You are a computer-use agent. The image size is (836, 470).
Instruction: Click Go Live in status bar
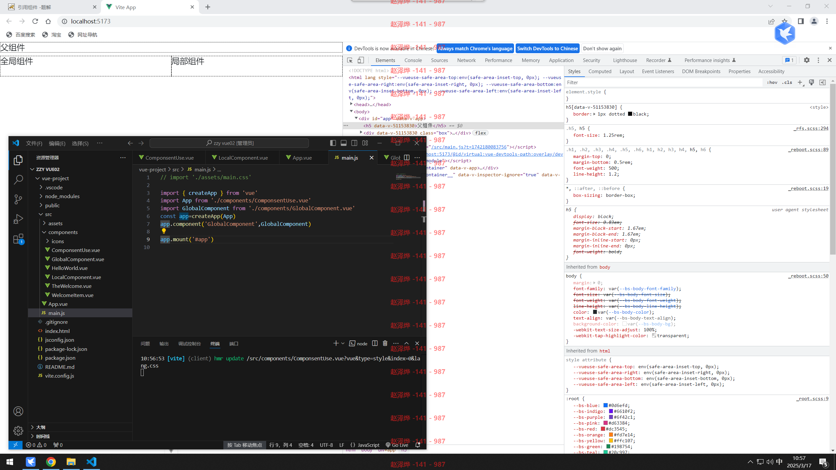coord(397,445)
